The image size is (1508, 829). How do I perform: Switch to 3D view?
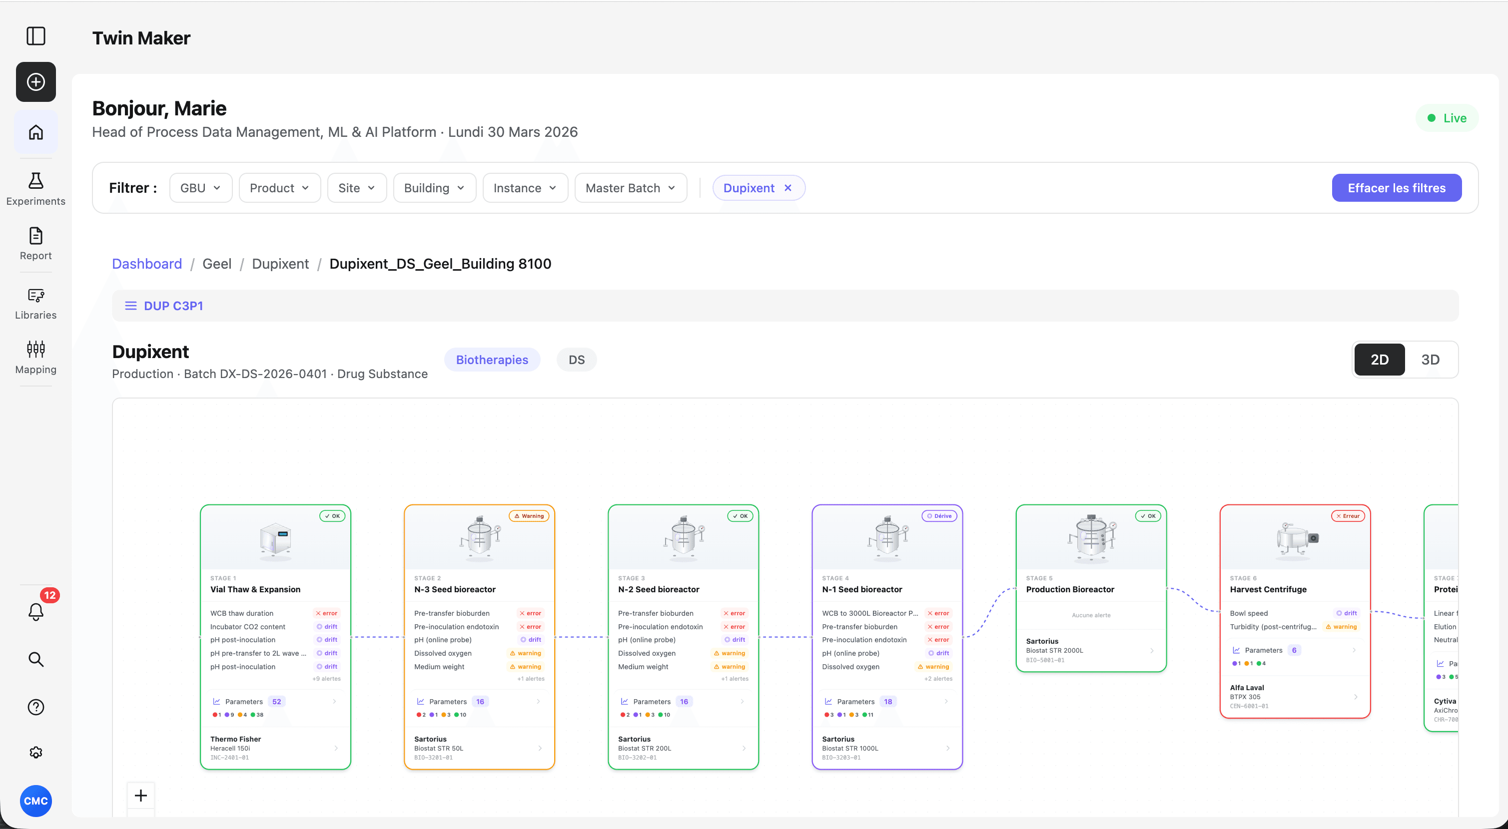coord(1430,359)
